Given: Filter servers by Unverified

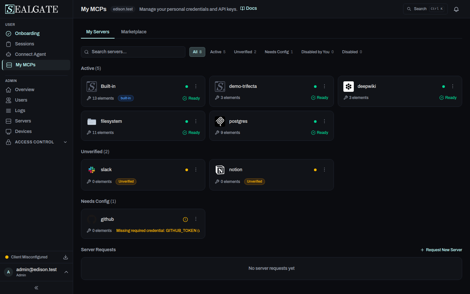Looking at the screenshot, I should [245, 52].
